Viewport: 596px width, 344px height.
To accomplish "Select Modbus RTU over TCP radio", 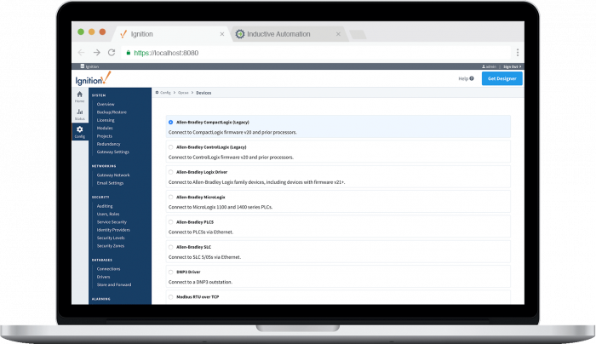I will point(170,297).
